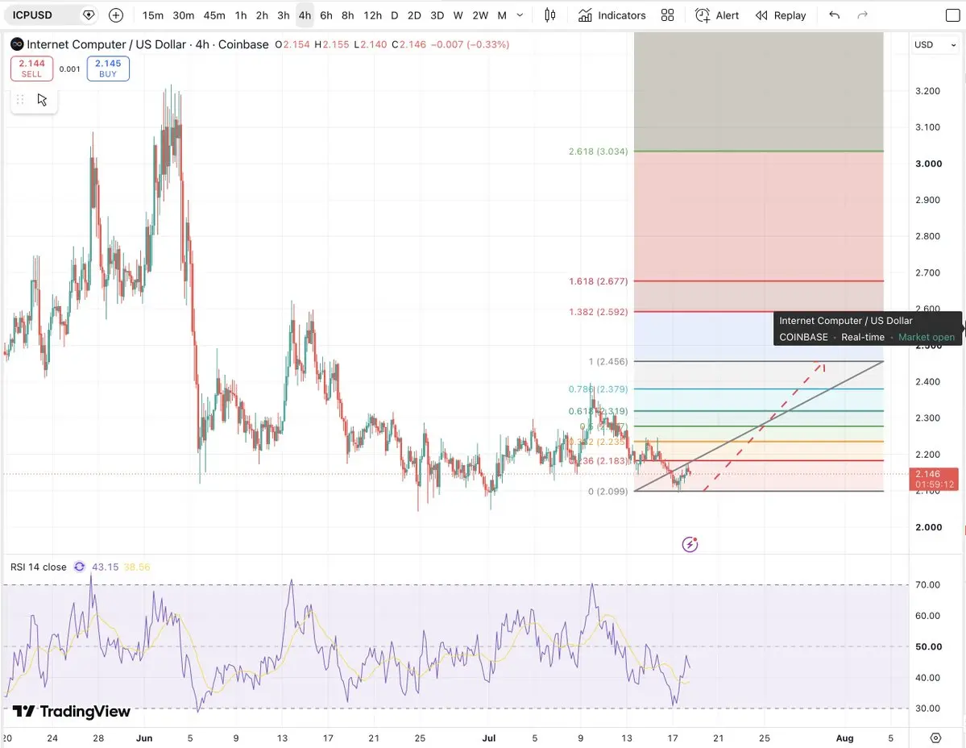Open the Indicators menu
This screenshot has height=748, width=966.
612,15
